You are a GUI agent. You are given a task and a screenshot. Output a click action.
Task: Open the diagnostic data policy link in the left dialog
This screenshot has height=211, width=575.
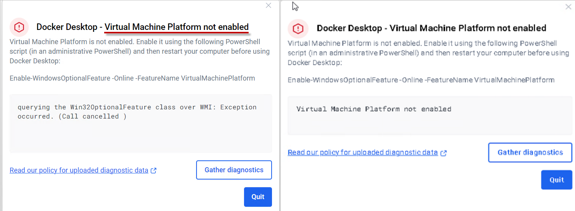coord(79,170)
